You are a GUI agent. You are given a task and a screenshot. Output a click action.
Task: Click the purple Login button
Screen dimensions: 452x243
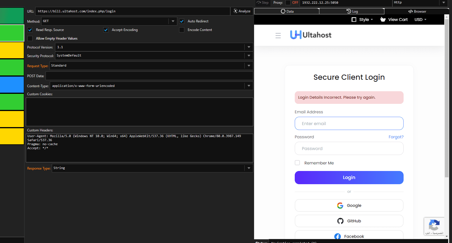pos(349,178)
